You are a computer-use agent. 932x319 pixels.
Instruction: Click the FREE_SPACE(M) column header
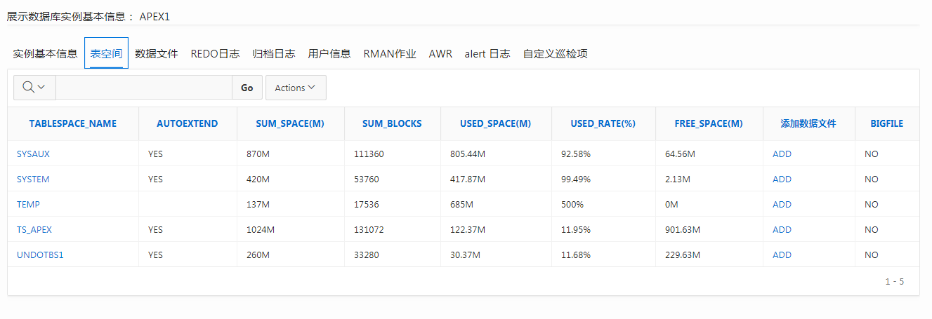[x=709, y=123]
